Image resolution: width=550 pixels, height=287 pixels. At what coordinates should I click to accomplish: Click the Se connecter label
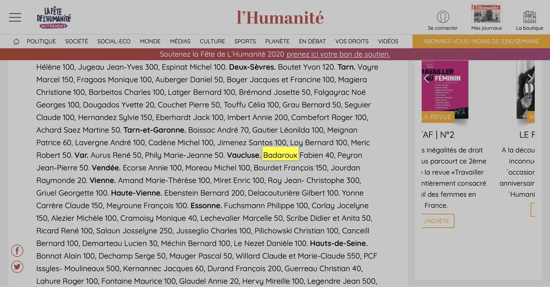(443, 28)
